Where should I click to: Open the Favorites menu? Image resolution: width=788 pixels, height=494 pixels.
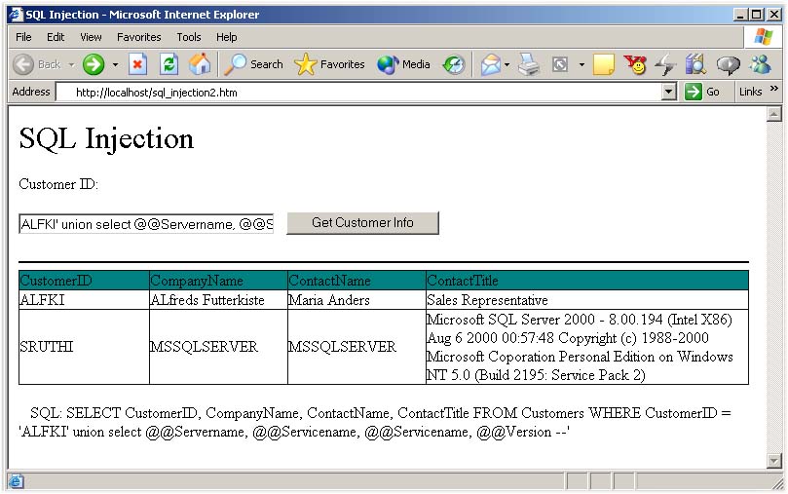pyautogui.click(x=138, y=37)
